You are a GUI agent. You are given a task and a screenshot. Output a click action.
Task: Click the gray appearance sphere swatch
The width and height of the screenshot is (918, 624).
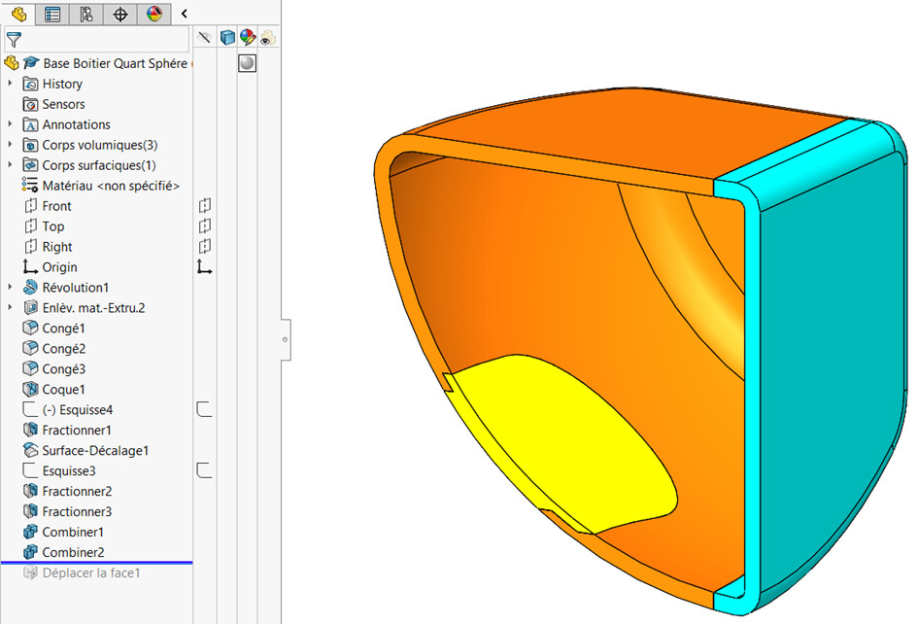tap(248, 63)
